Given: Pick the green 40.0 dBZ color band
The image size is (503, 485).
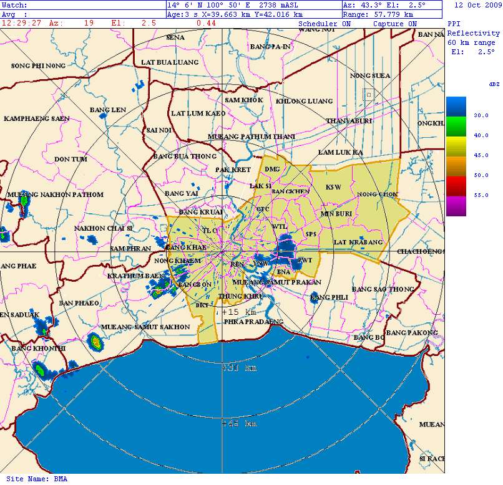Looking at the screenshot, I should [456, 127].
